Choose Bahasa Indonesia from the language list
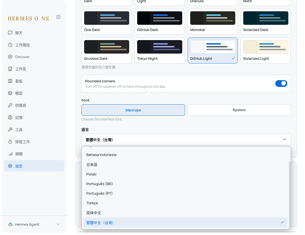 [185, 155]
